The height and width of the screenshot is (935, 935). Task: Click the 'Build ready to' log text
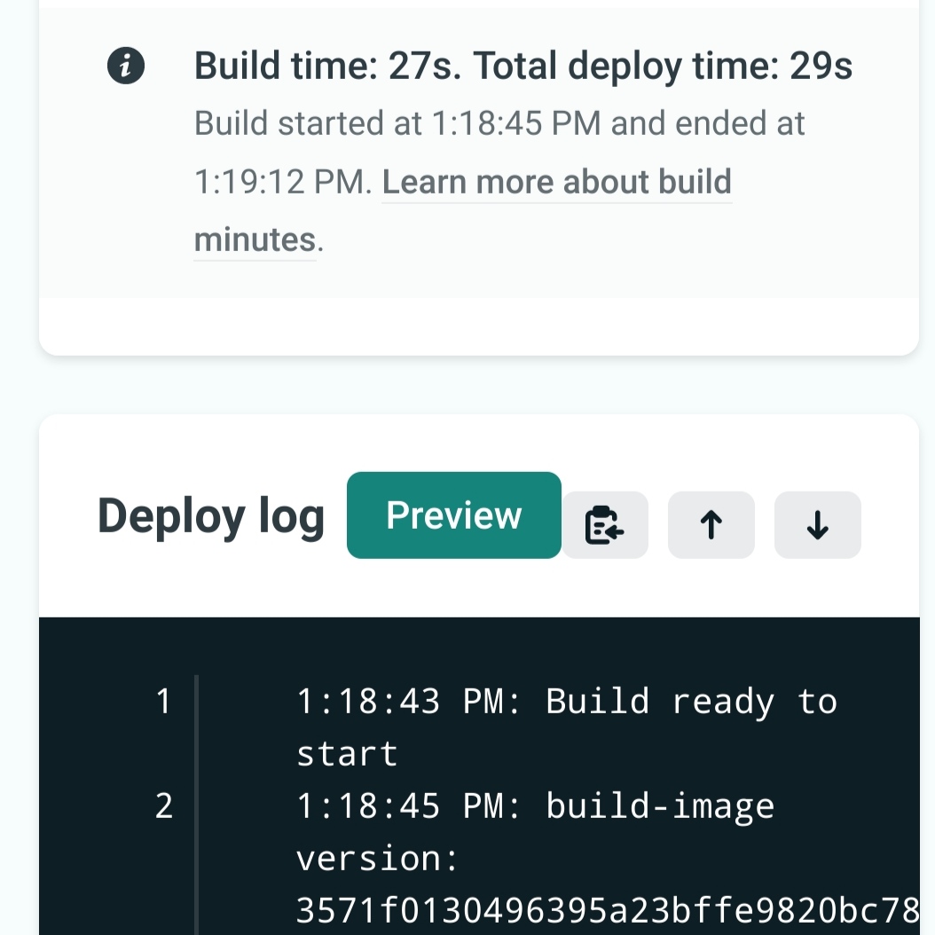(x=691, y=702)
